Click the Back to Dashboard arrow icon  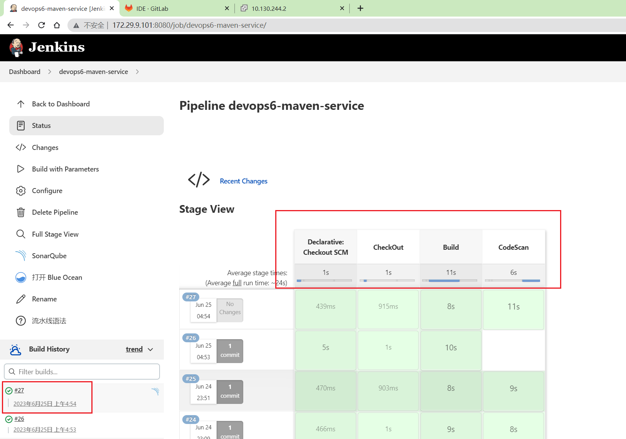click(x=21, y=104)
